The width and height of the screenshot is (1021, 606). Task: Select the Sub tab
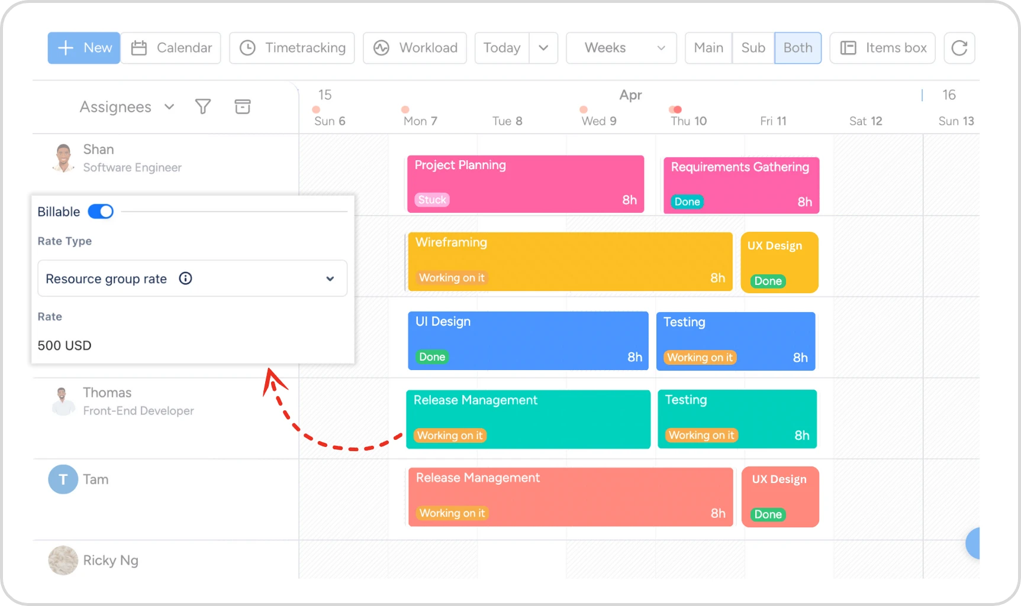pos(752,48)
